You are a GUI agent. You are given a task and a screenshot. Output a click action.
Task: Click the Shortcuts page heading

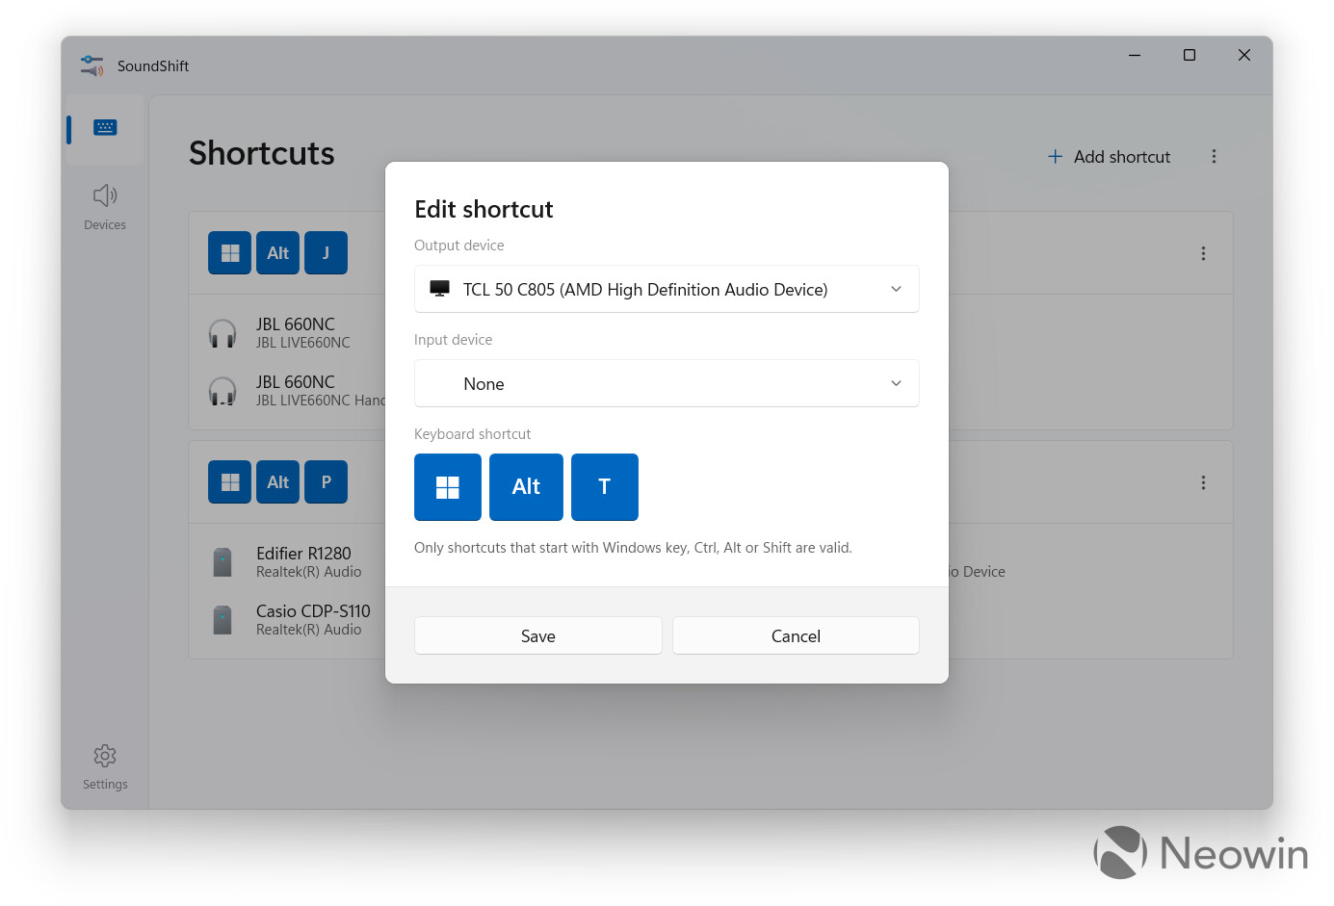(x=262, y=153)
